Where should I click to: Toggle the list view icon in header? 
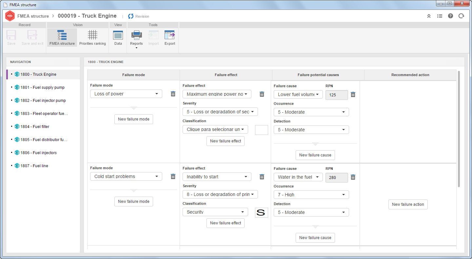tap(440, 16)
